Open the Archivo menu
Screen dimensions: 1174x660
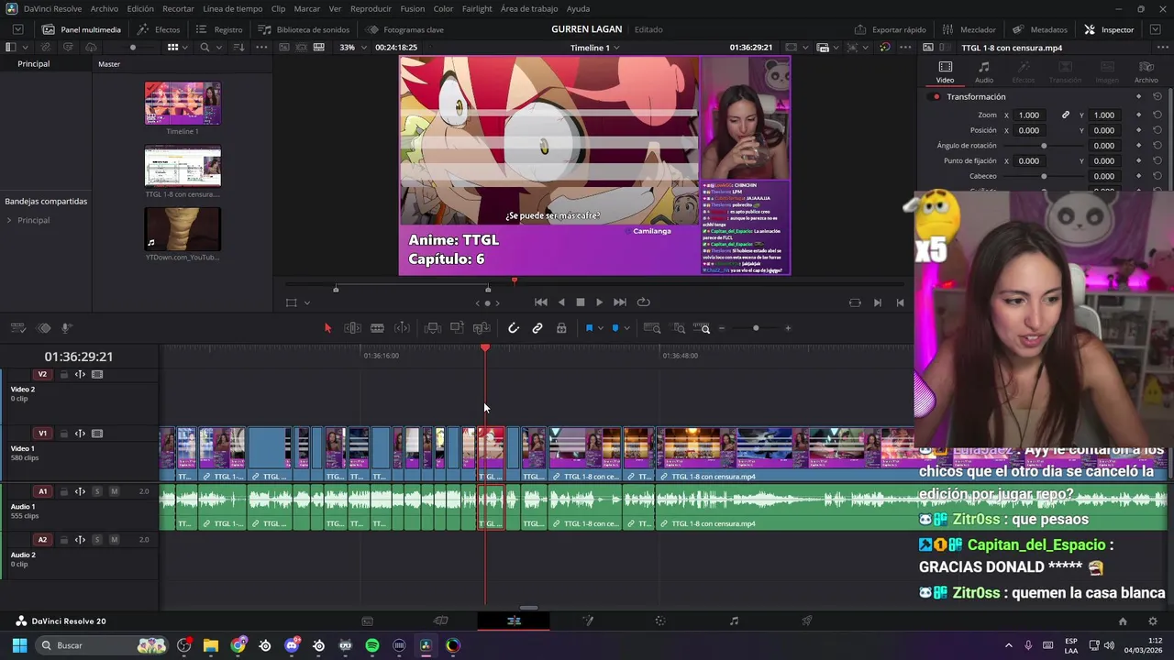point(104,8)
